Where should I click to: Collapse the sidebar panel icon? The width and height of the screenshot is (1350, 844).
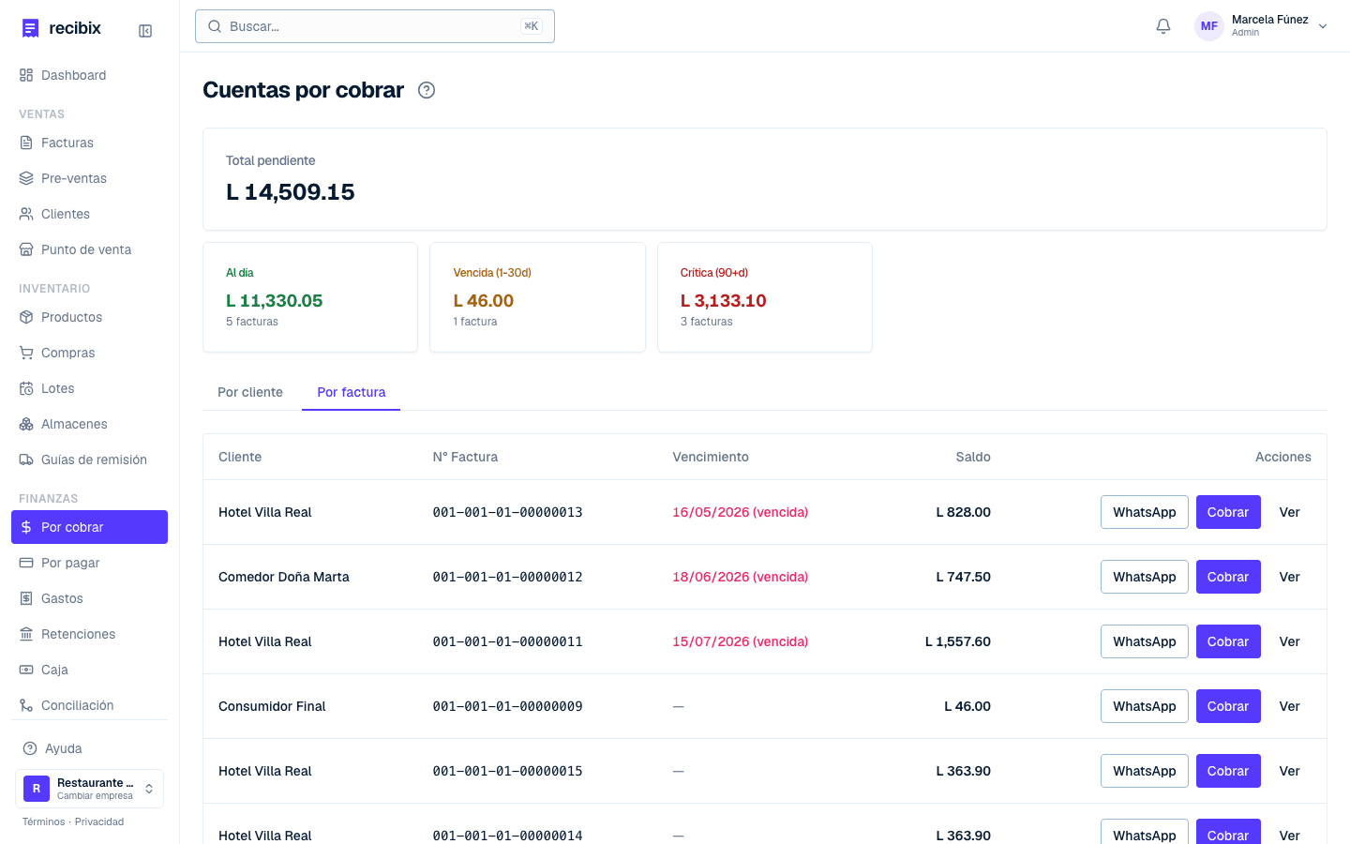145,31
